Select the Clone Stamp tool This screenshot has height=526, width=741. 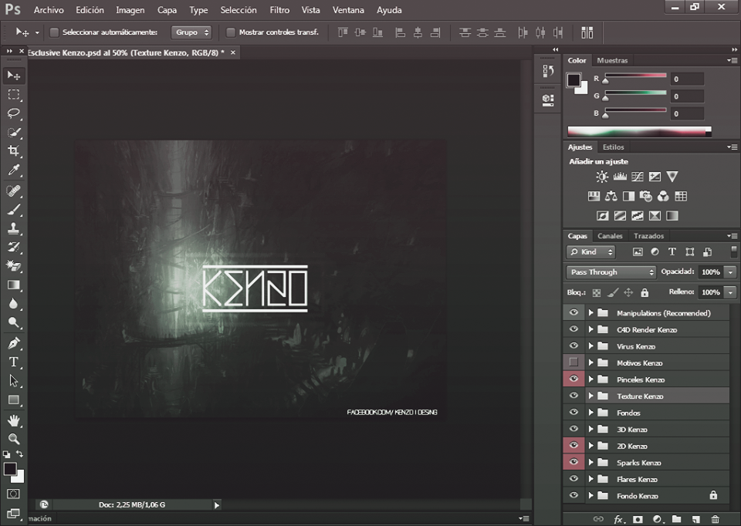click(x=14, y=228)
